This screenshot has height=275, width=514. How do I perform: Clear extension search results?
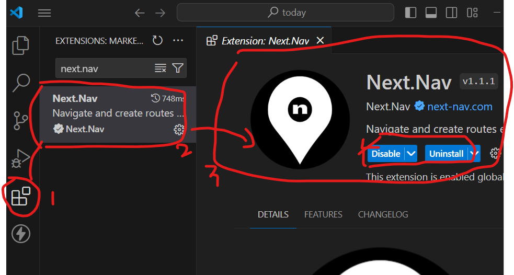161,68
